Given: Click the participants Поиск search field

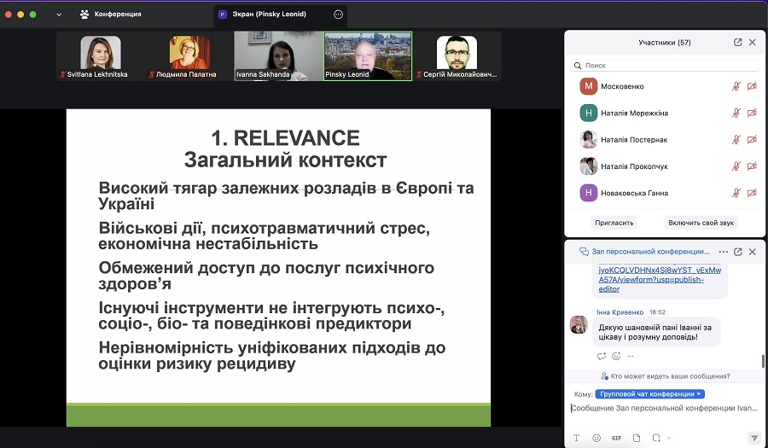Looking at the screenshot, I should click(x=666, y=65).
